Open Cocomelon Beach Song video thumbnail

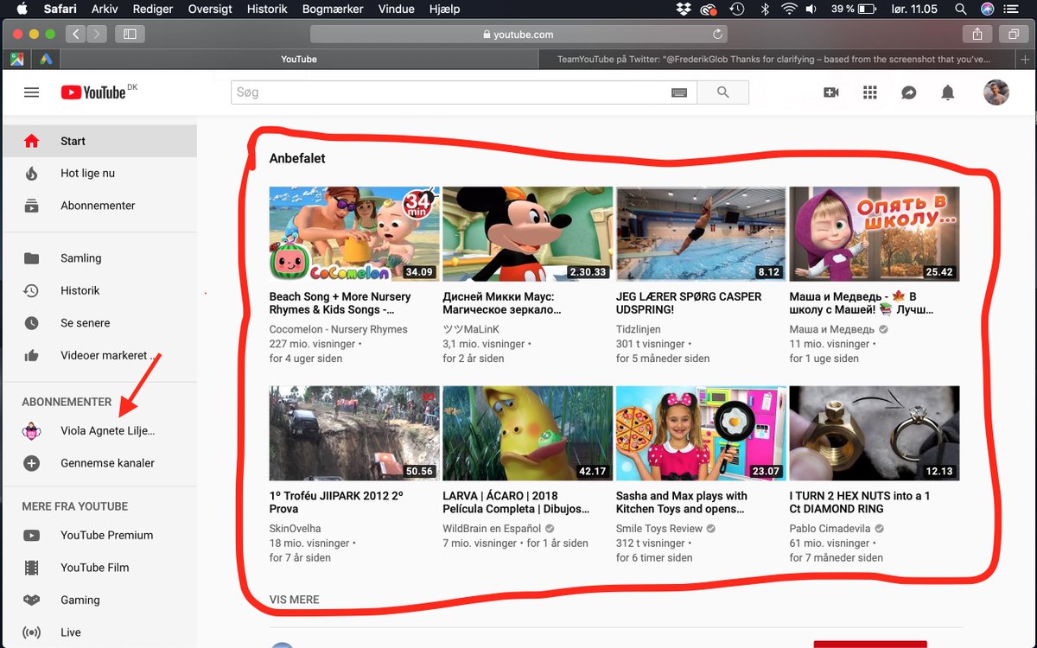click(354, 234)
